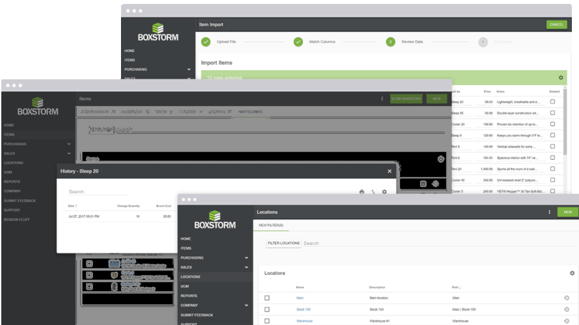579x325 pixels.
Task: Select the Jul 27, 2017 05:01 PM history row
Action: click(x=120, y=216)
